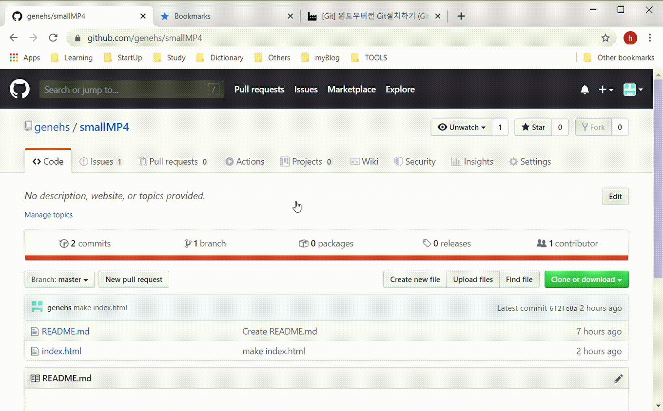Switch to the Settings tab

530,161
